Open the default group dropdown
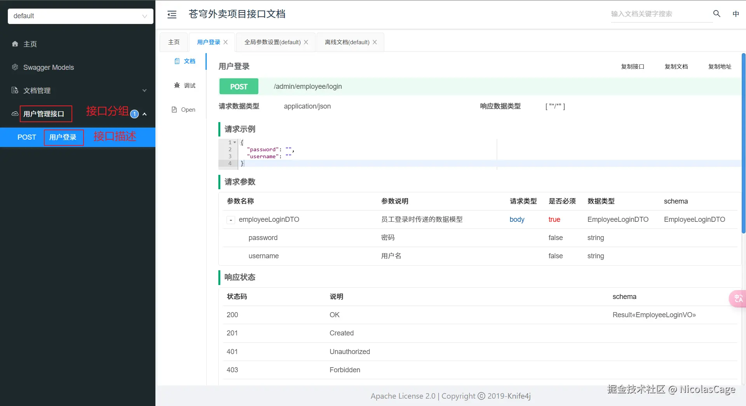Image resolution: width=746 pixels, height=406 pixels. (80, 16)
